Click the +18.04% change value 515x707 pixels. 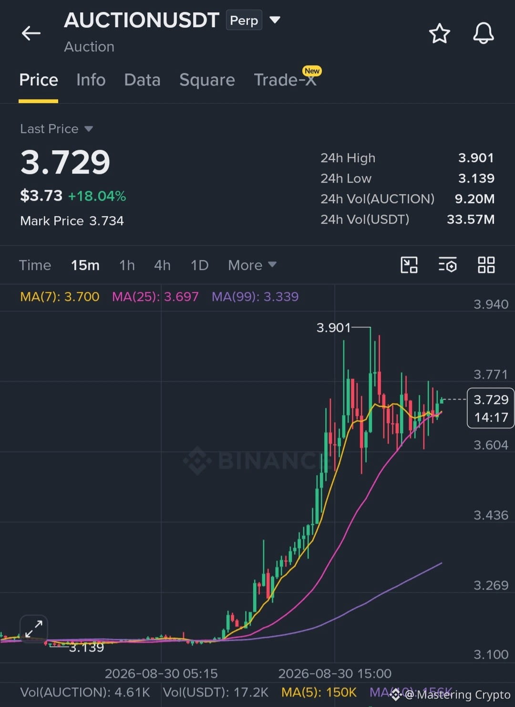[x=97, y=196]
